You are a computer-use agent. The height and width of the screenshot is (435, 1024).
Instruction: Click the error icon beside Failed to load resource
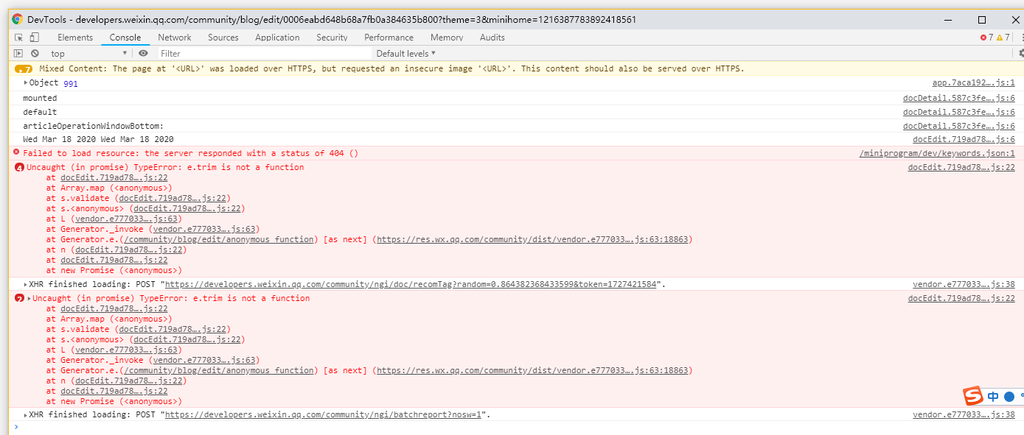click(x=16, y=152)
